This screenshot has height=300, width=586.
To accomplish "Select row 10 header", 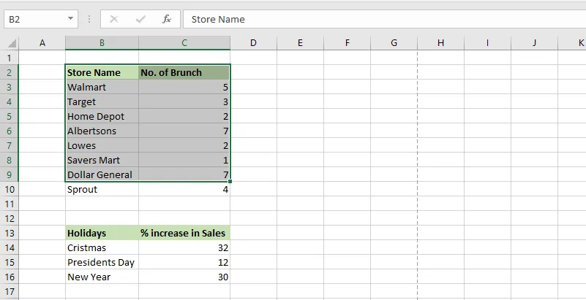I will click(x=10, y=189).
